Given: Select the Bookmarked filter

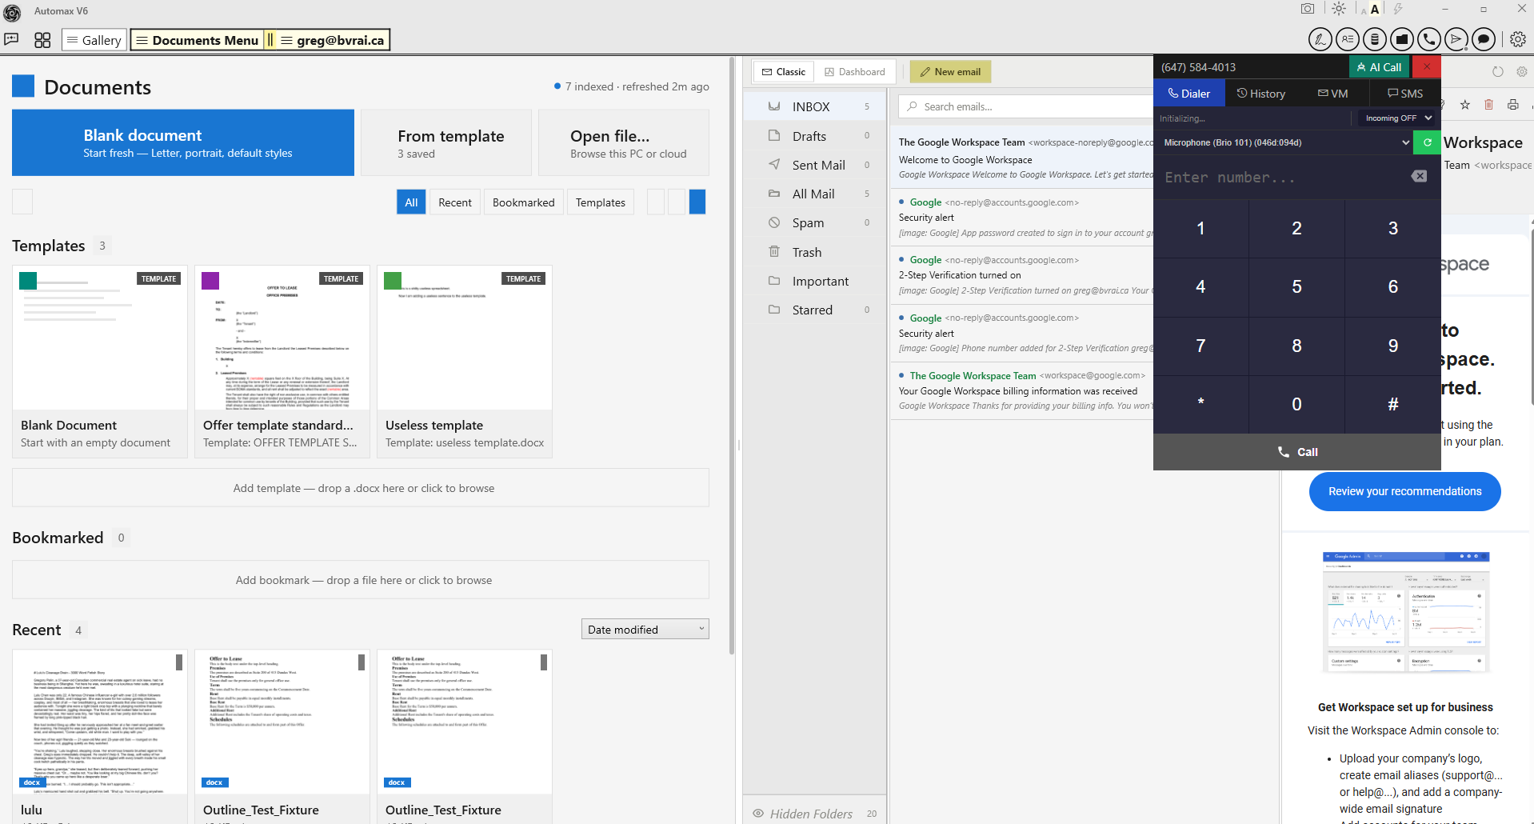Looking at the screenshot, I should tap(524, 202).
